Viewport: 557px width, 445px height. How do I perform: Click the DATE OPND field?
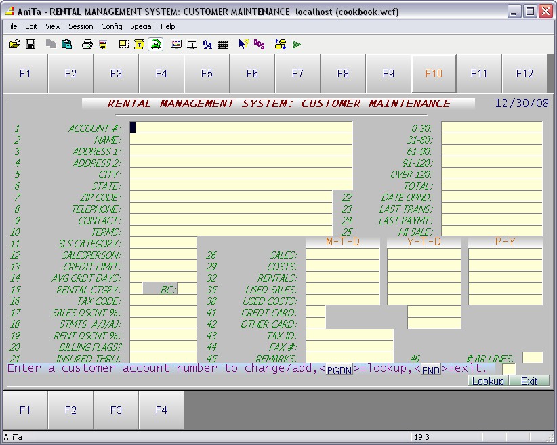pyautogui.click(x=492, y=196)
